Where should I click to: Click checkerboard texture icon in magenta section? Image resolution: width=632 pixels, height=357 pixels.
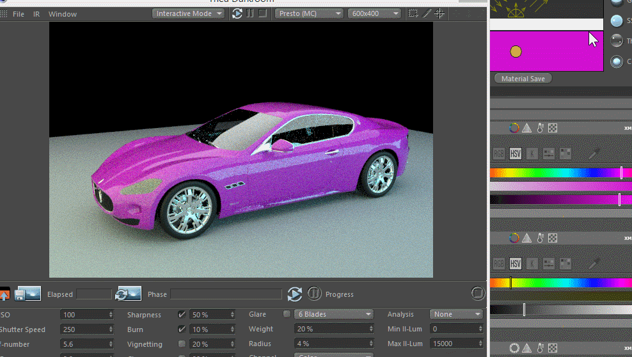click(553, 128)
